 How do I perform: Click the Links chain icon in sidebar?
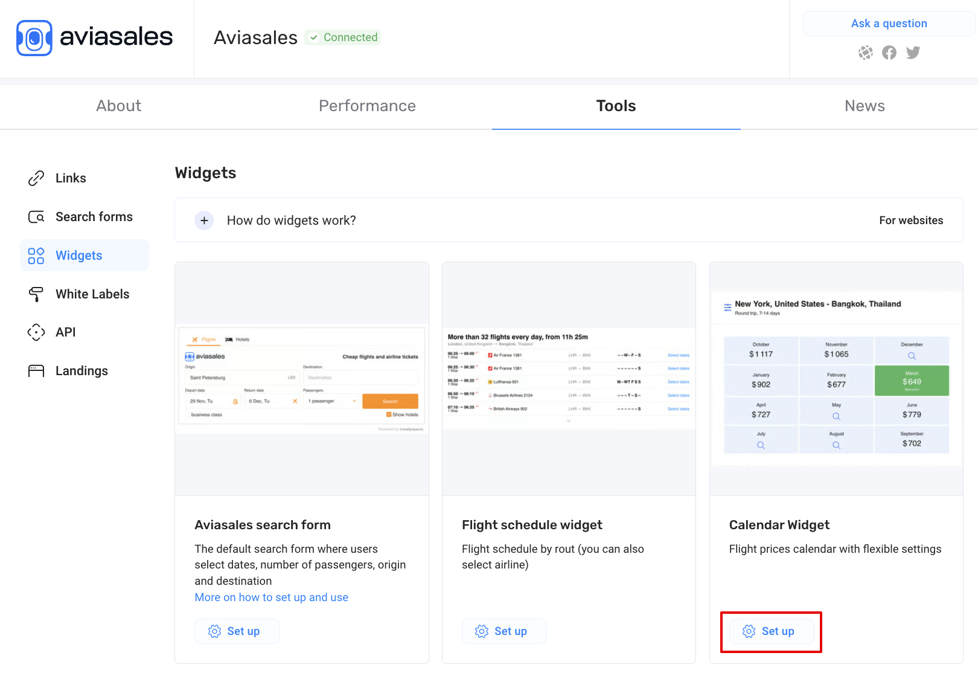[36, 178]
